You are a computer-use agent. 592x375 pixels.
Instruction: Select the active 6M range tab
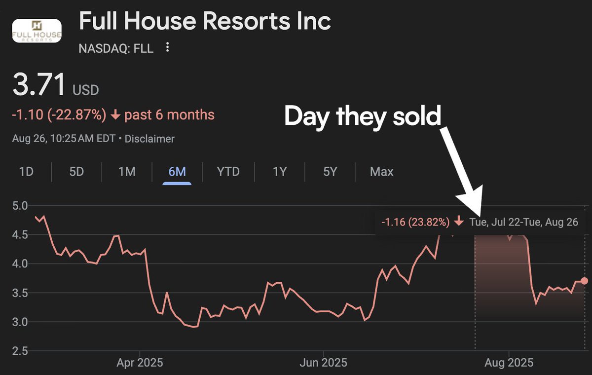[x=177, y=172]
